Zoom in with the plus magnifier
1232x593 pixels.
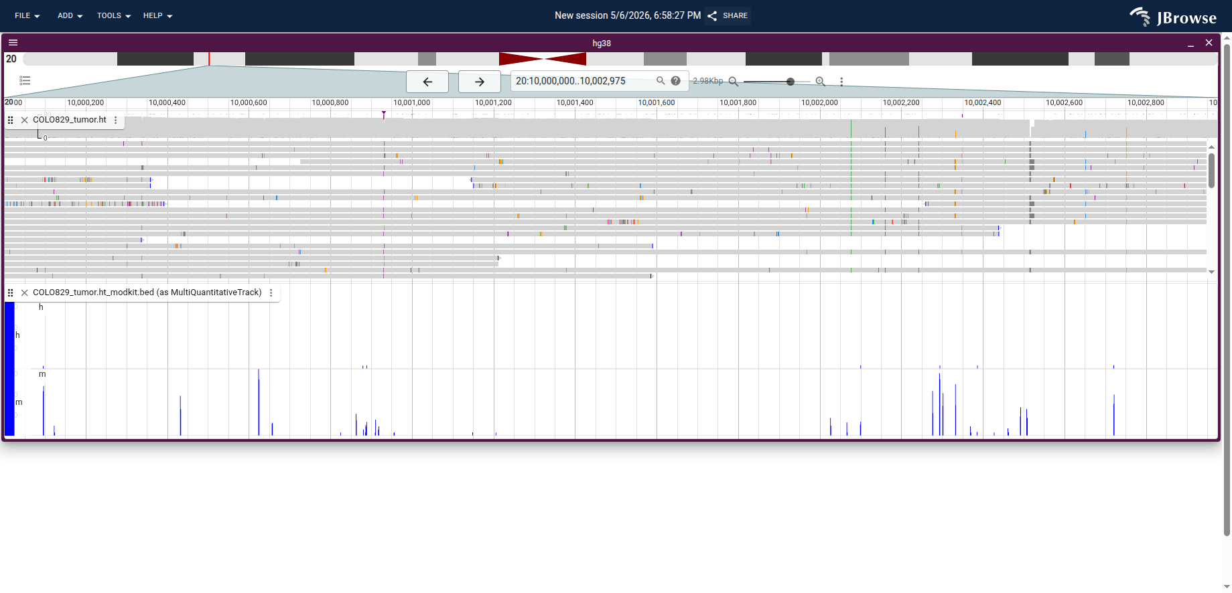[820, 82]
